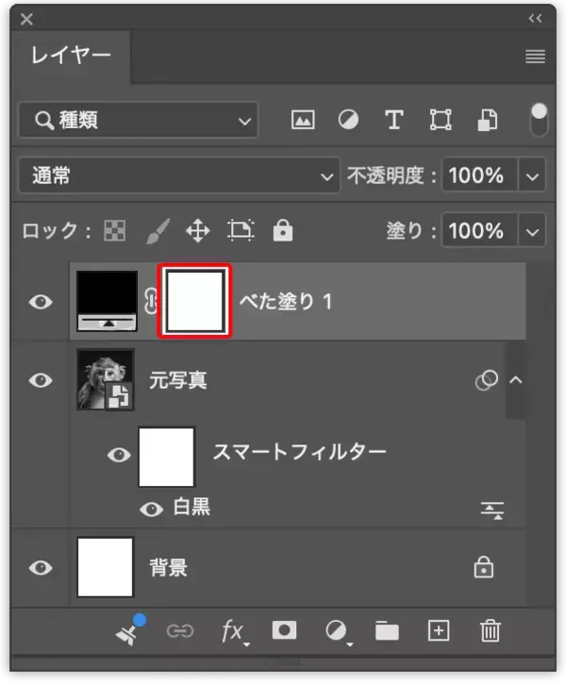Click the 不透明度 100% value field

(480, 175)
